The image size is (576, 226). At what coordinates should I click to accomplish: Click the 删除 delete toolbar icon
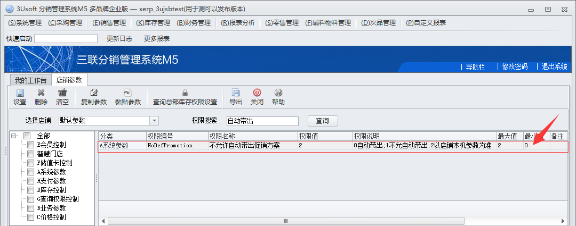click(41, 93)
